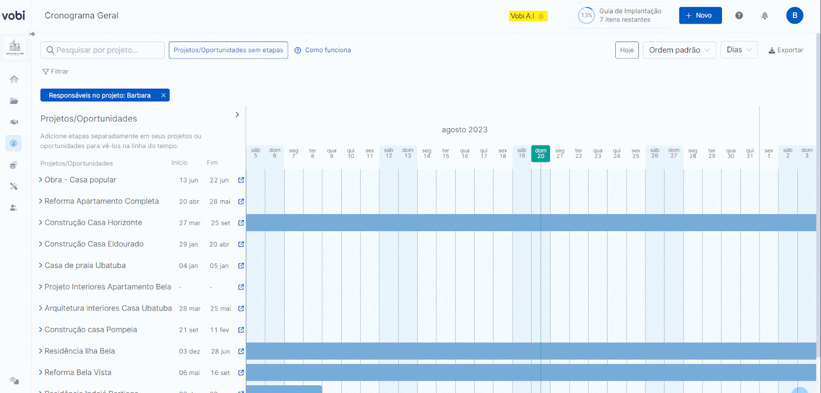Click the Residência Ilha Bela Gantt bar
Image resolution: width=821 pixels, height=393 pixels.
coord(531,351)
